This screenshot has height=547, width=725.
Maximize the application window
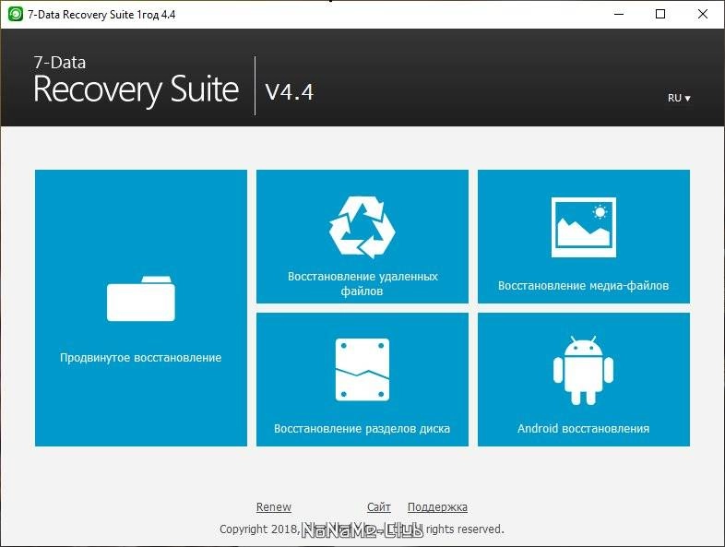point(660,15)
